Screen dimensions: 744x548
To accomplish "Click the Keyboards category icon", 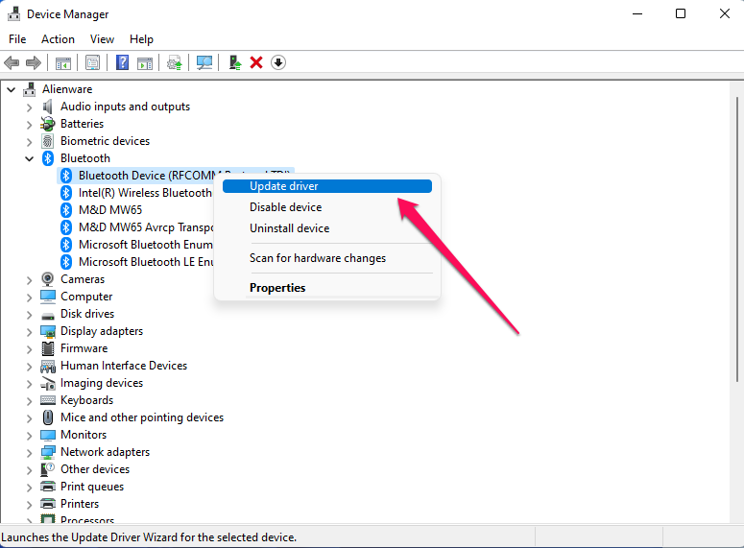I will pos(48,400).
